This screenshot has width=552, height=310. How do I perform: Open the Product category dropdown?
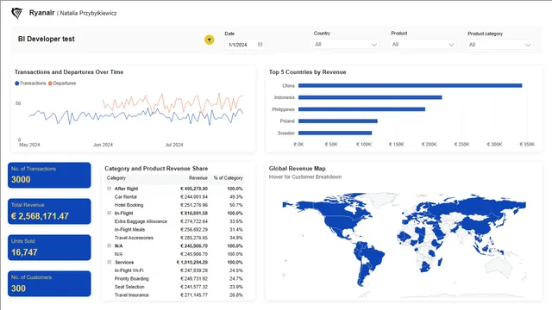pyautogui.click(x=499, y=45)
